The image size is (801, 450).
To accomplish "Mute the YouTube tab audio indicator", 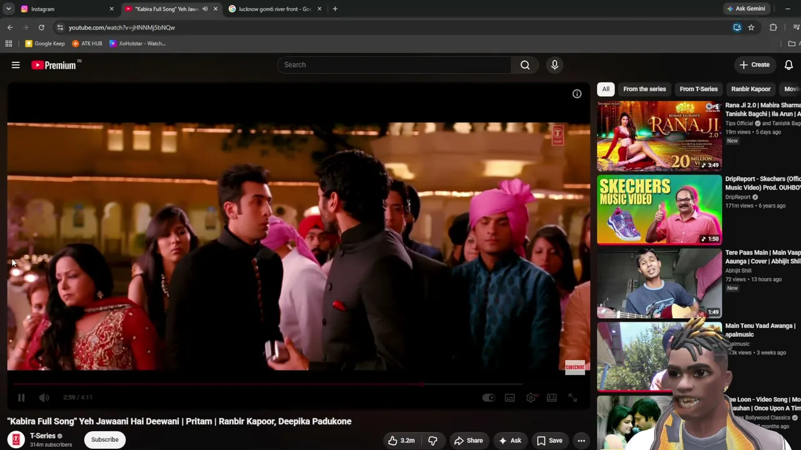I will coord(205,9).
